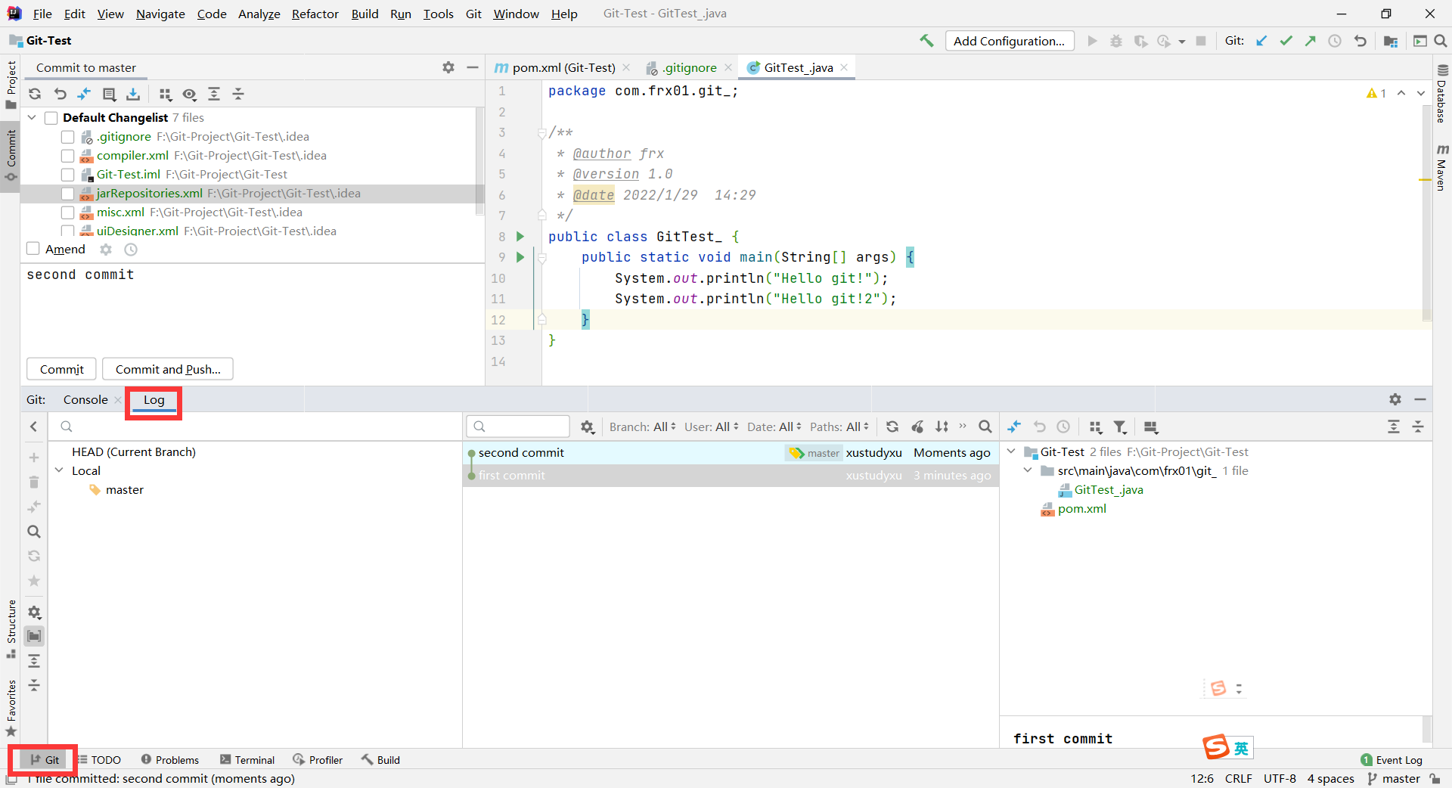Collapse the Git-Test root in changed files
This screenshot has width=1452, height=788.
pyautogui.click(x=1011, y=451)
